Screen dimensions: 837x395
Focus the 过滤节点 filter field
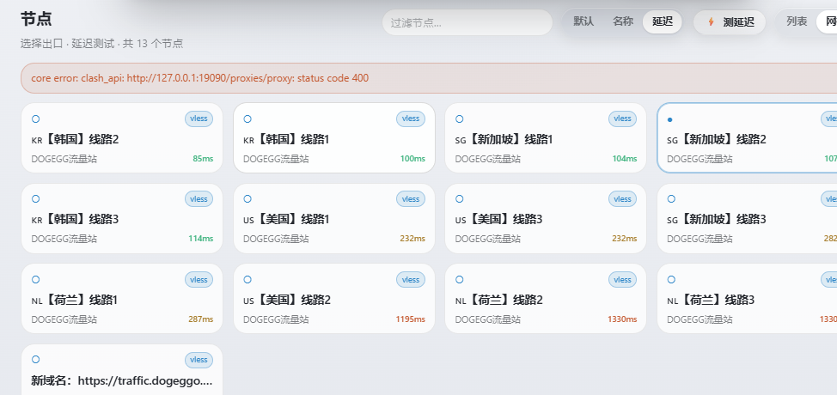[x=467, y=23]
